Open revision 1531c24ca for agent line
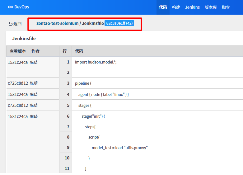This screenshot has height=175, width=243. [18, 94]
